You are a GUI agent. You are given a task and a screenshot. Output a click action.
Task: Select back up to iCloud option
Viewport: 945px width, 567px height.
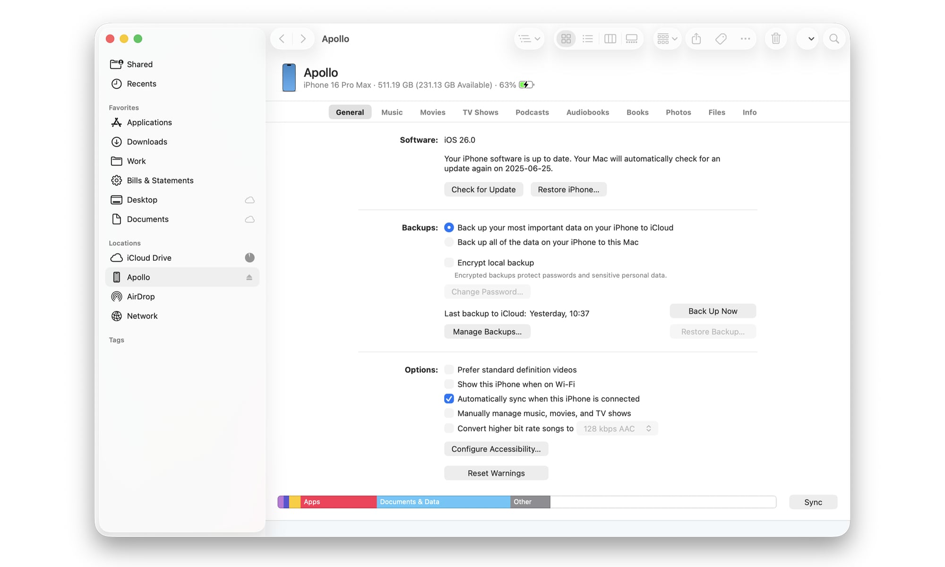click(x=449, y=228)
